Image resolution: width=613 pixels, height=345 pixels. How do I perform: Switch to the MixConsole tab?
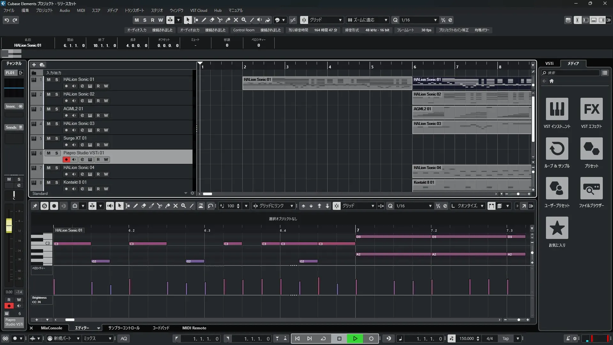[x=51, y=328]
